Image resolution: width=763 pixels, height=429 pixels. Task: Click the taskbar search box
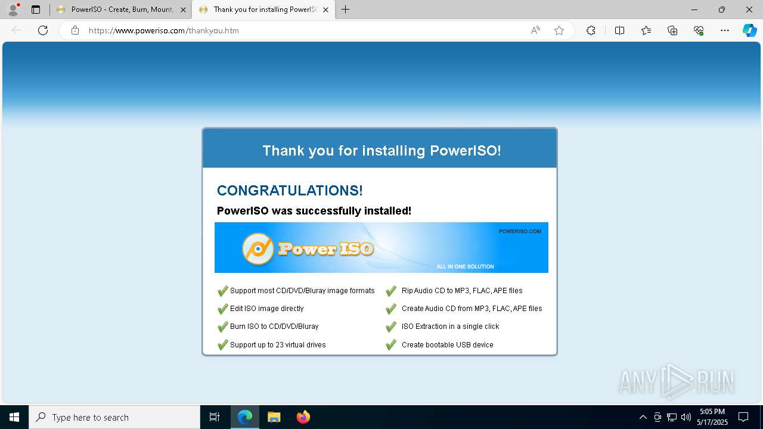pyautogui.click(x=114, y=417)
